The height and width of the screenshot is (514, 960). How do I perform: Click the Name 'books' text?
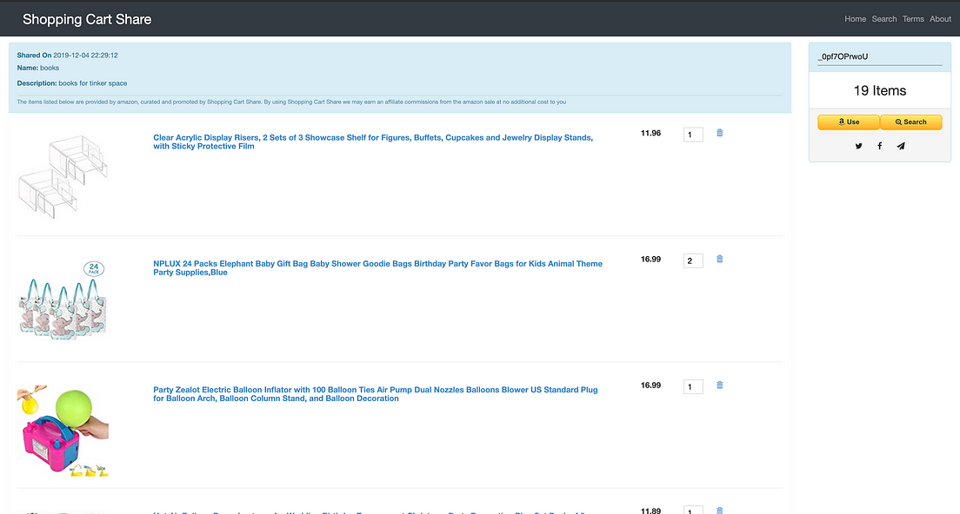tap(50, 68)
